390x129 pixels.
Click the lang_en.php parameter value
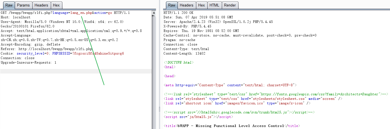81,13
